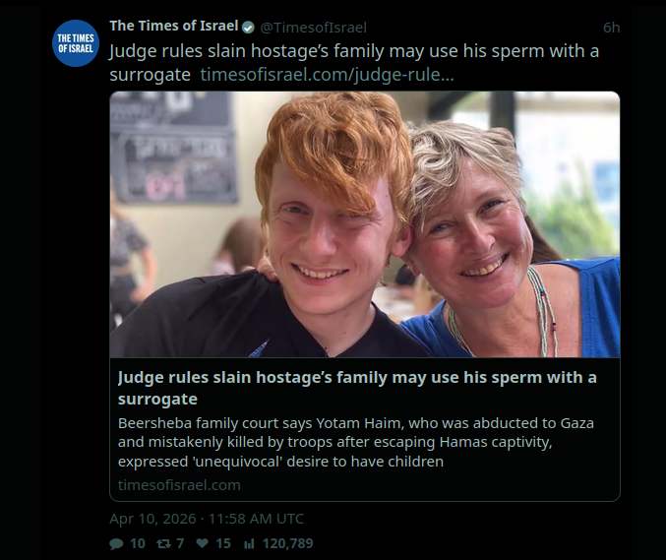Image resolution: width=666 pixels, height=560 pixels.
Task: Click the reply count of 10
Action: coord(138,543)
